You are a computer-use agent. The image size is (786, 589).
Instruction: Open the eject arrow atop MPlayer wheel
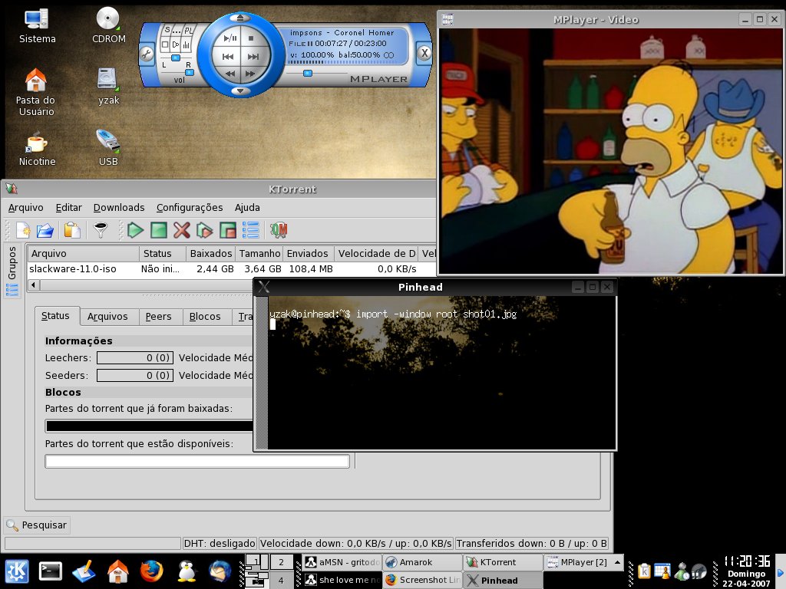coord(240,18)
